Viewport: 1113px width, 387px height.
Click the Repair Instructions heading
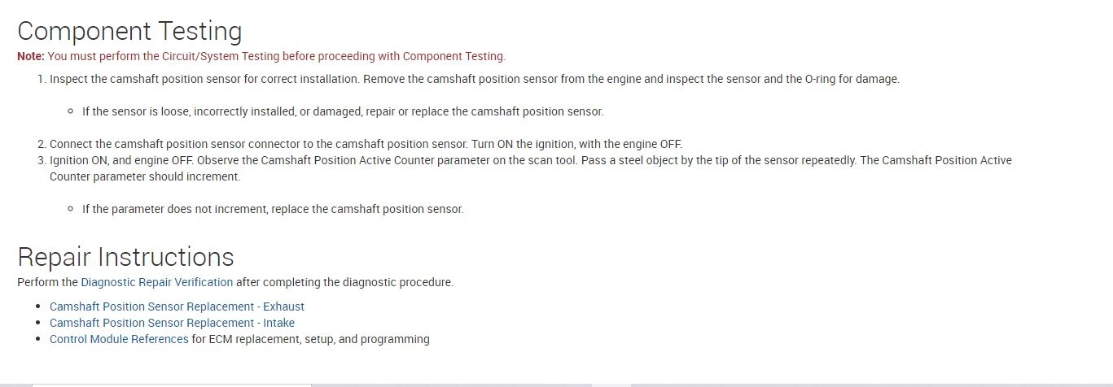[x=125, y=257]
